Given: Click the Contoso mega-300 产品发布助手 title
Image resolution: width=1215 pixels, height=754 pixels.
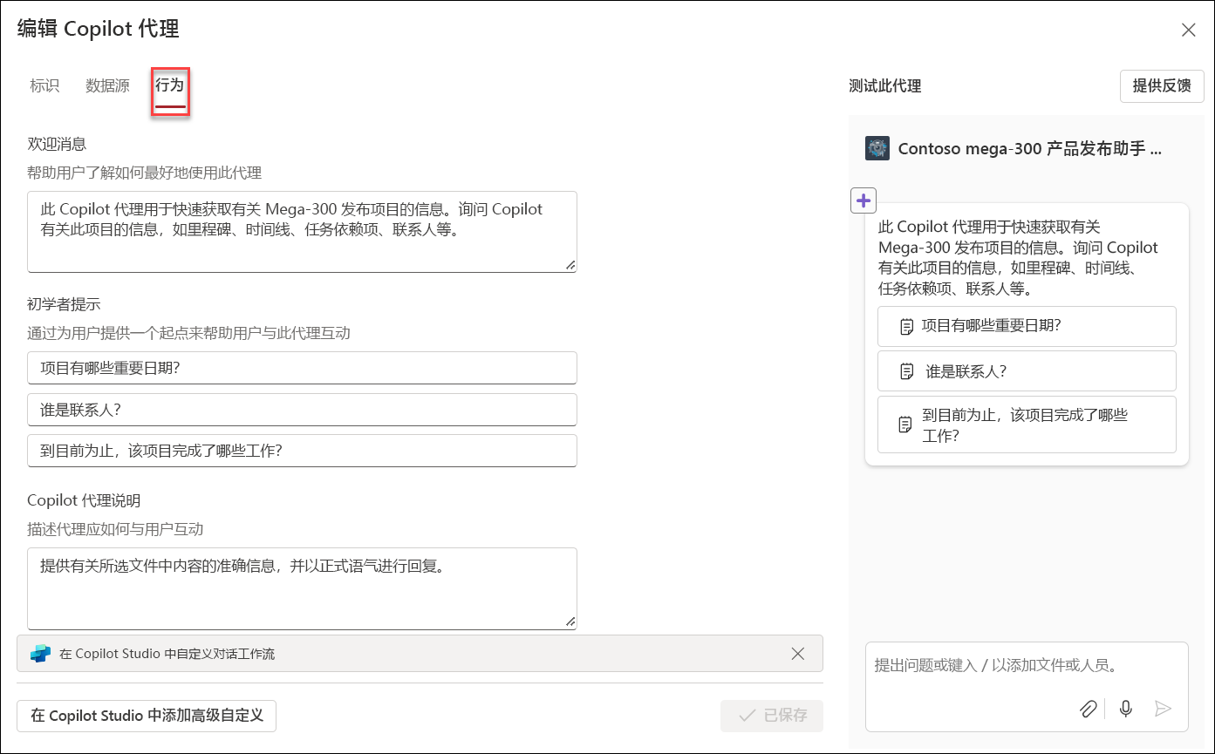Looking at the screenshot, I should (x=1030, y=149).
